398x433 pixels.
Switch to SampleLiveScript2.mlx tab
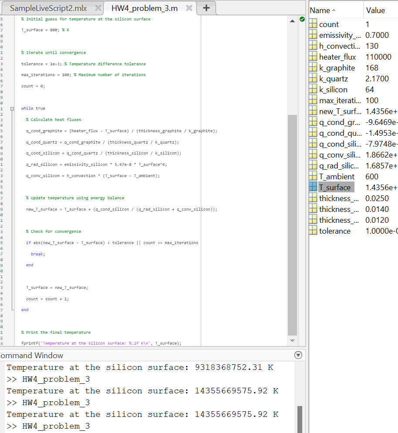(x=48, y=8)
